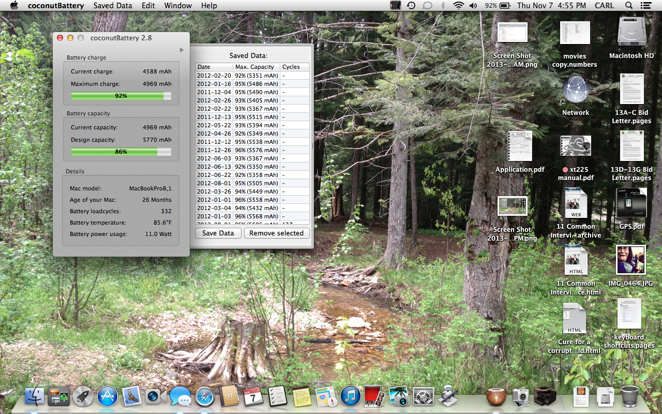Open Notification Center in menu bar

(x=645, y=6)
